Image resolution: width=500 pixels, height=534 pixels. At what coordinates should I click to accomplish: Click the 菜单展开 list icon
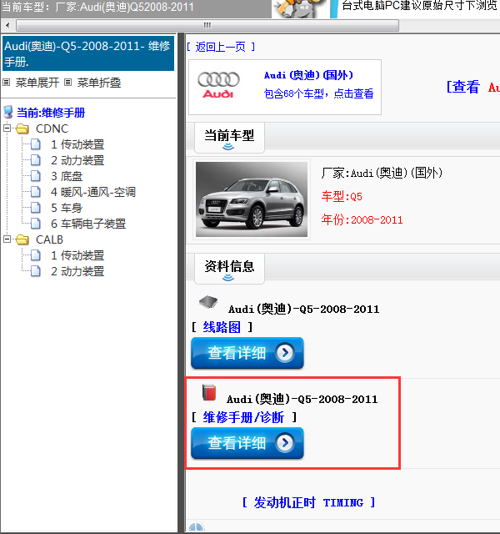pos(7,82)
